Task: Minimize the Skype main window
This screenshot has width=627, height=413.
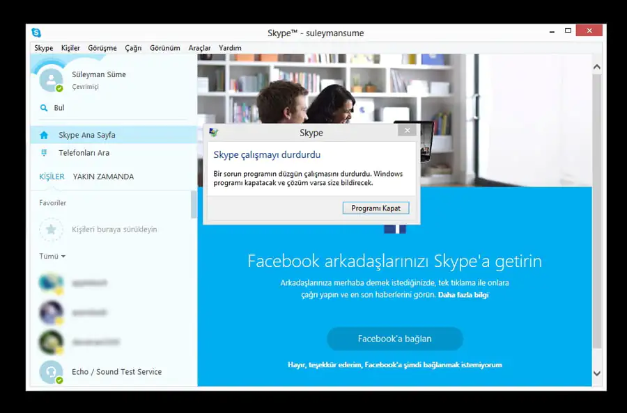Action: pyautogui.click(x=552, y=31)
